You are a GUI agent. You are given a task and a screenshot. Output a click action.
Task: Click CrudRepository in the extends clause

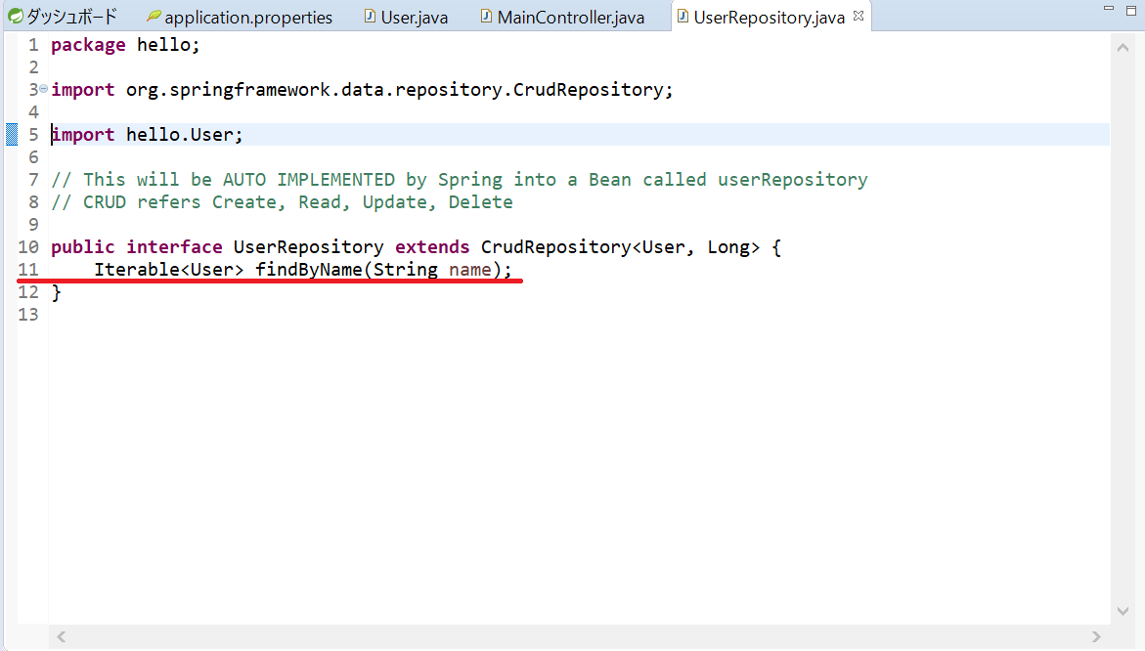(555, 247)
